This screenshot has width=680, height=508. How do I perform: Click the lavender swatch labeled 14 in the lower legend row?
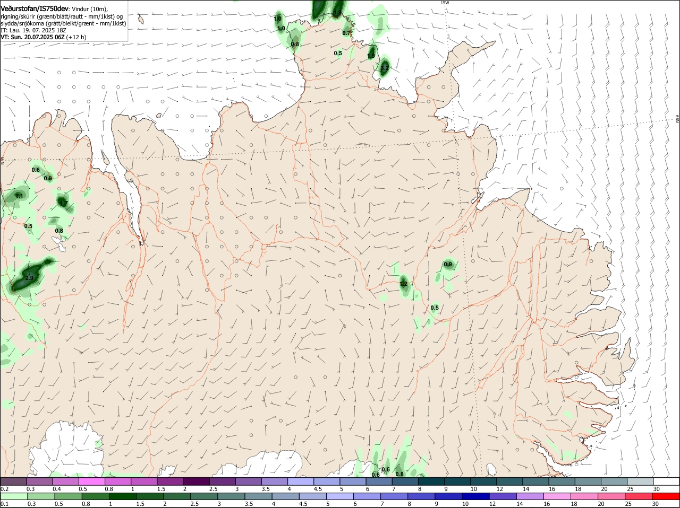pos(530,496)
